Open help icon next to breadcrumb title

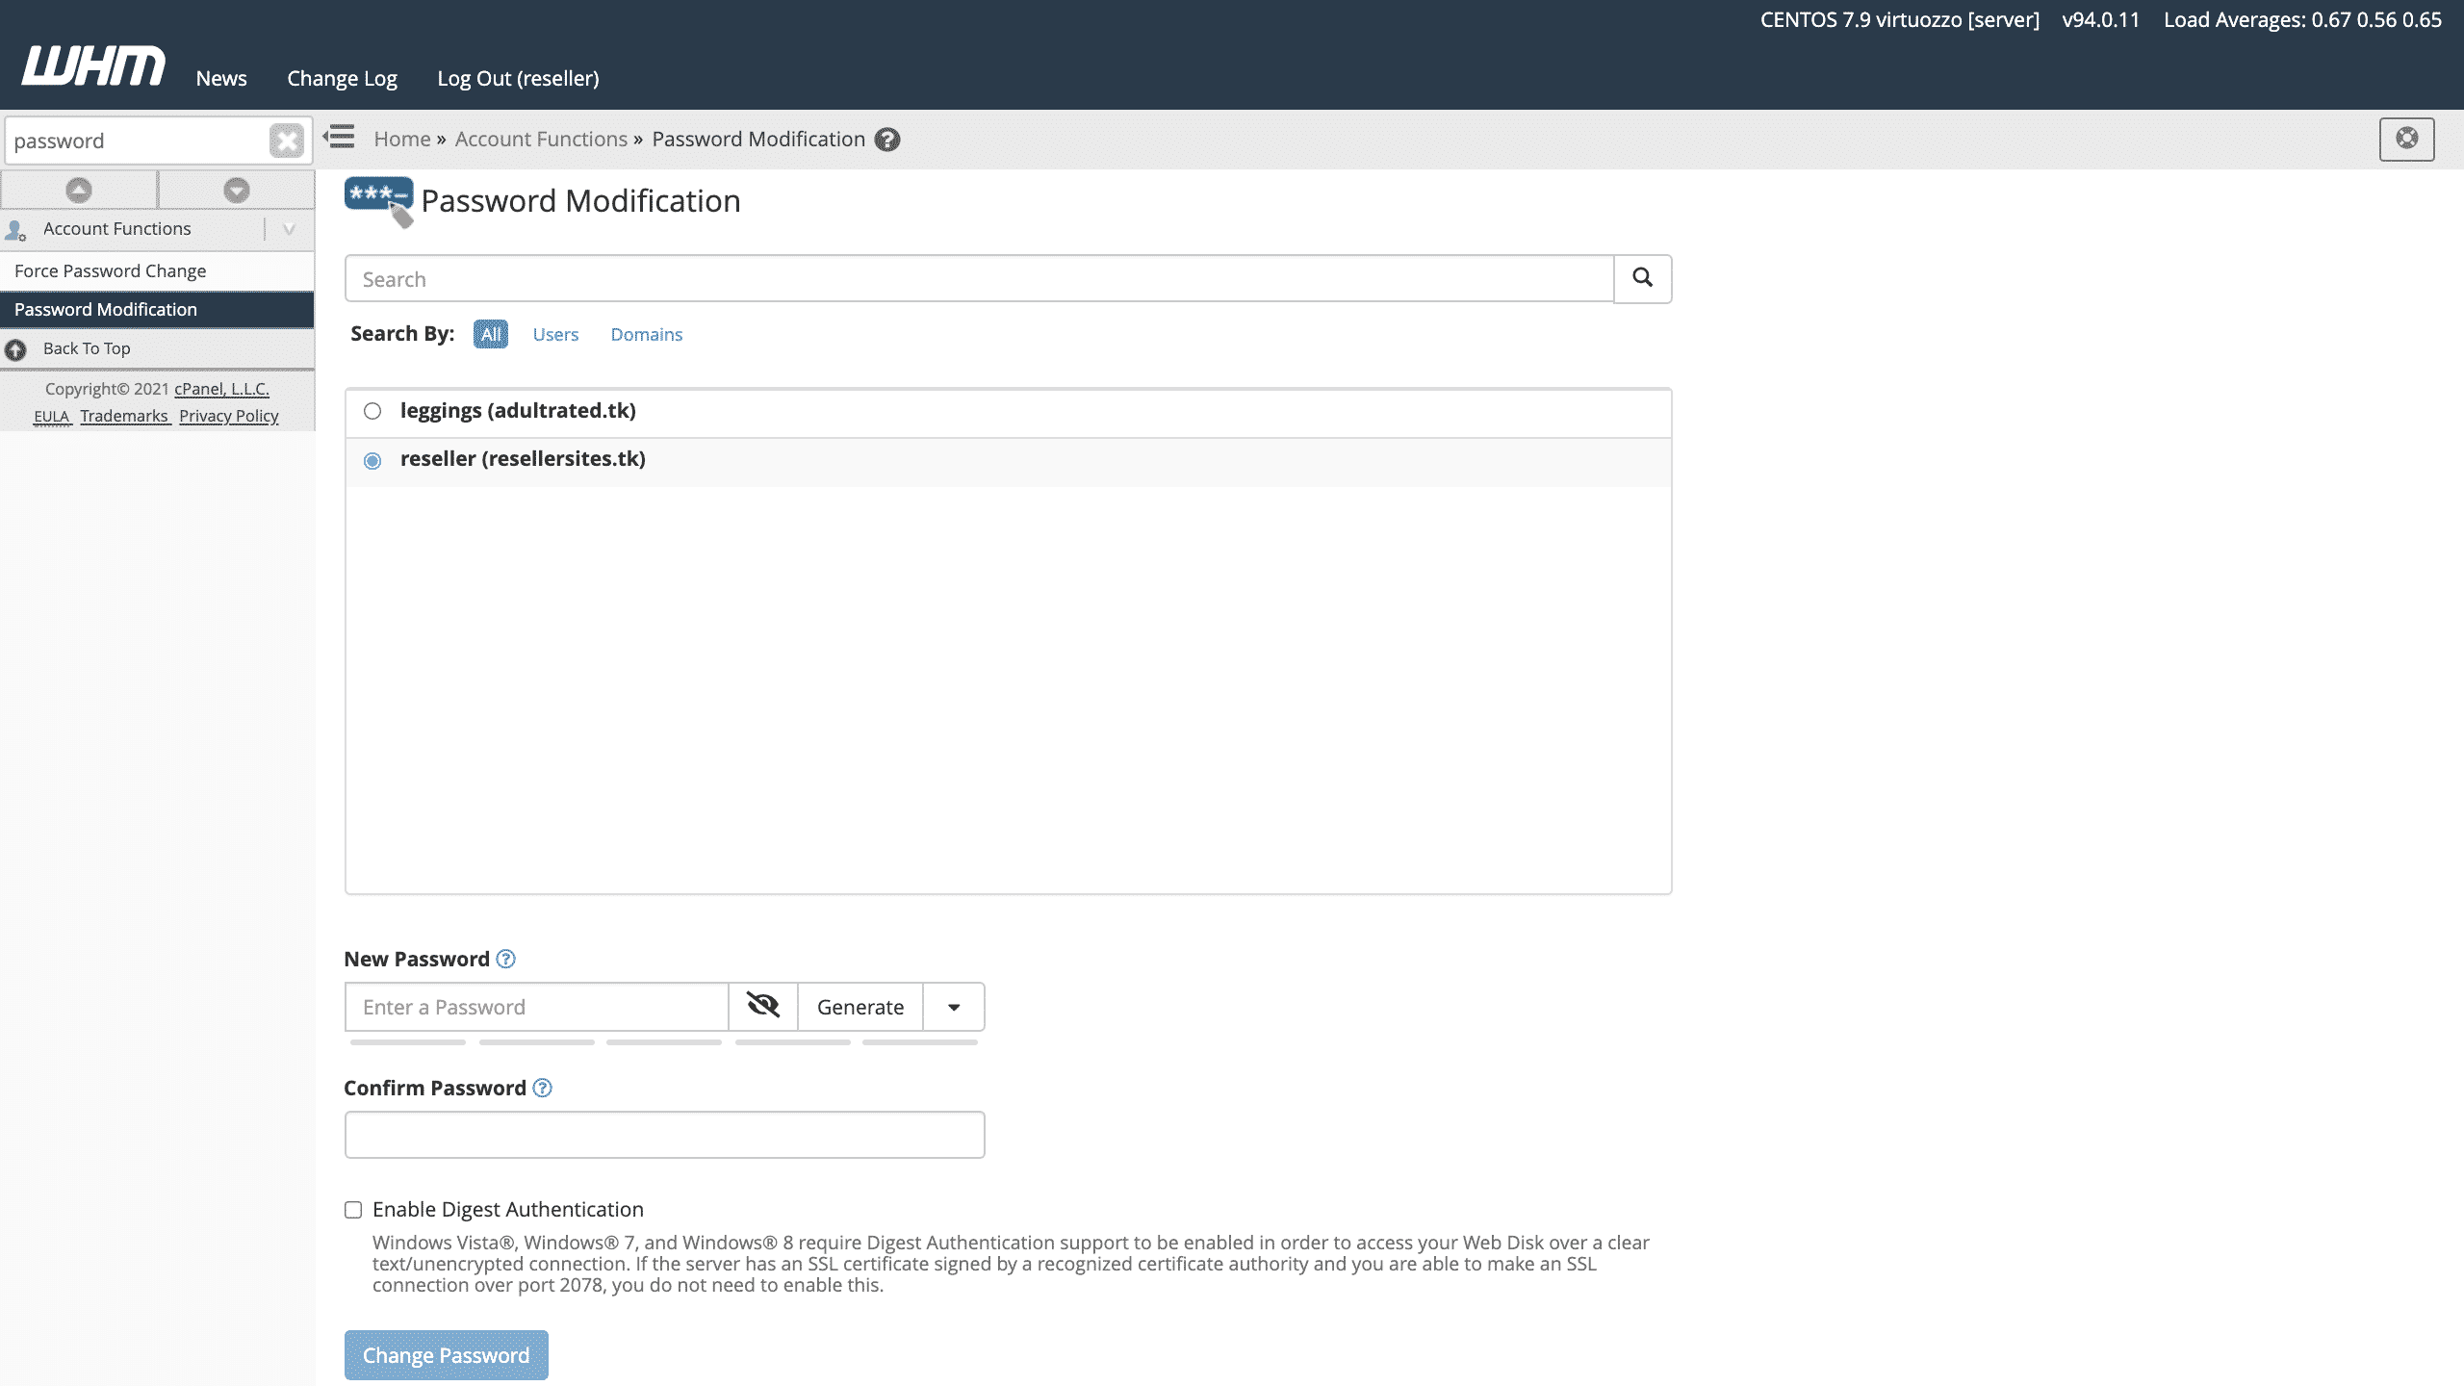[887, 140]
